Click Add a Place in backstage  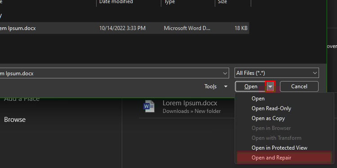point(22,99)
